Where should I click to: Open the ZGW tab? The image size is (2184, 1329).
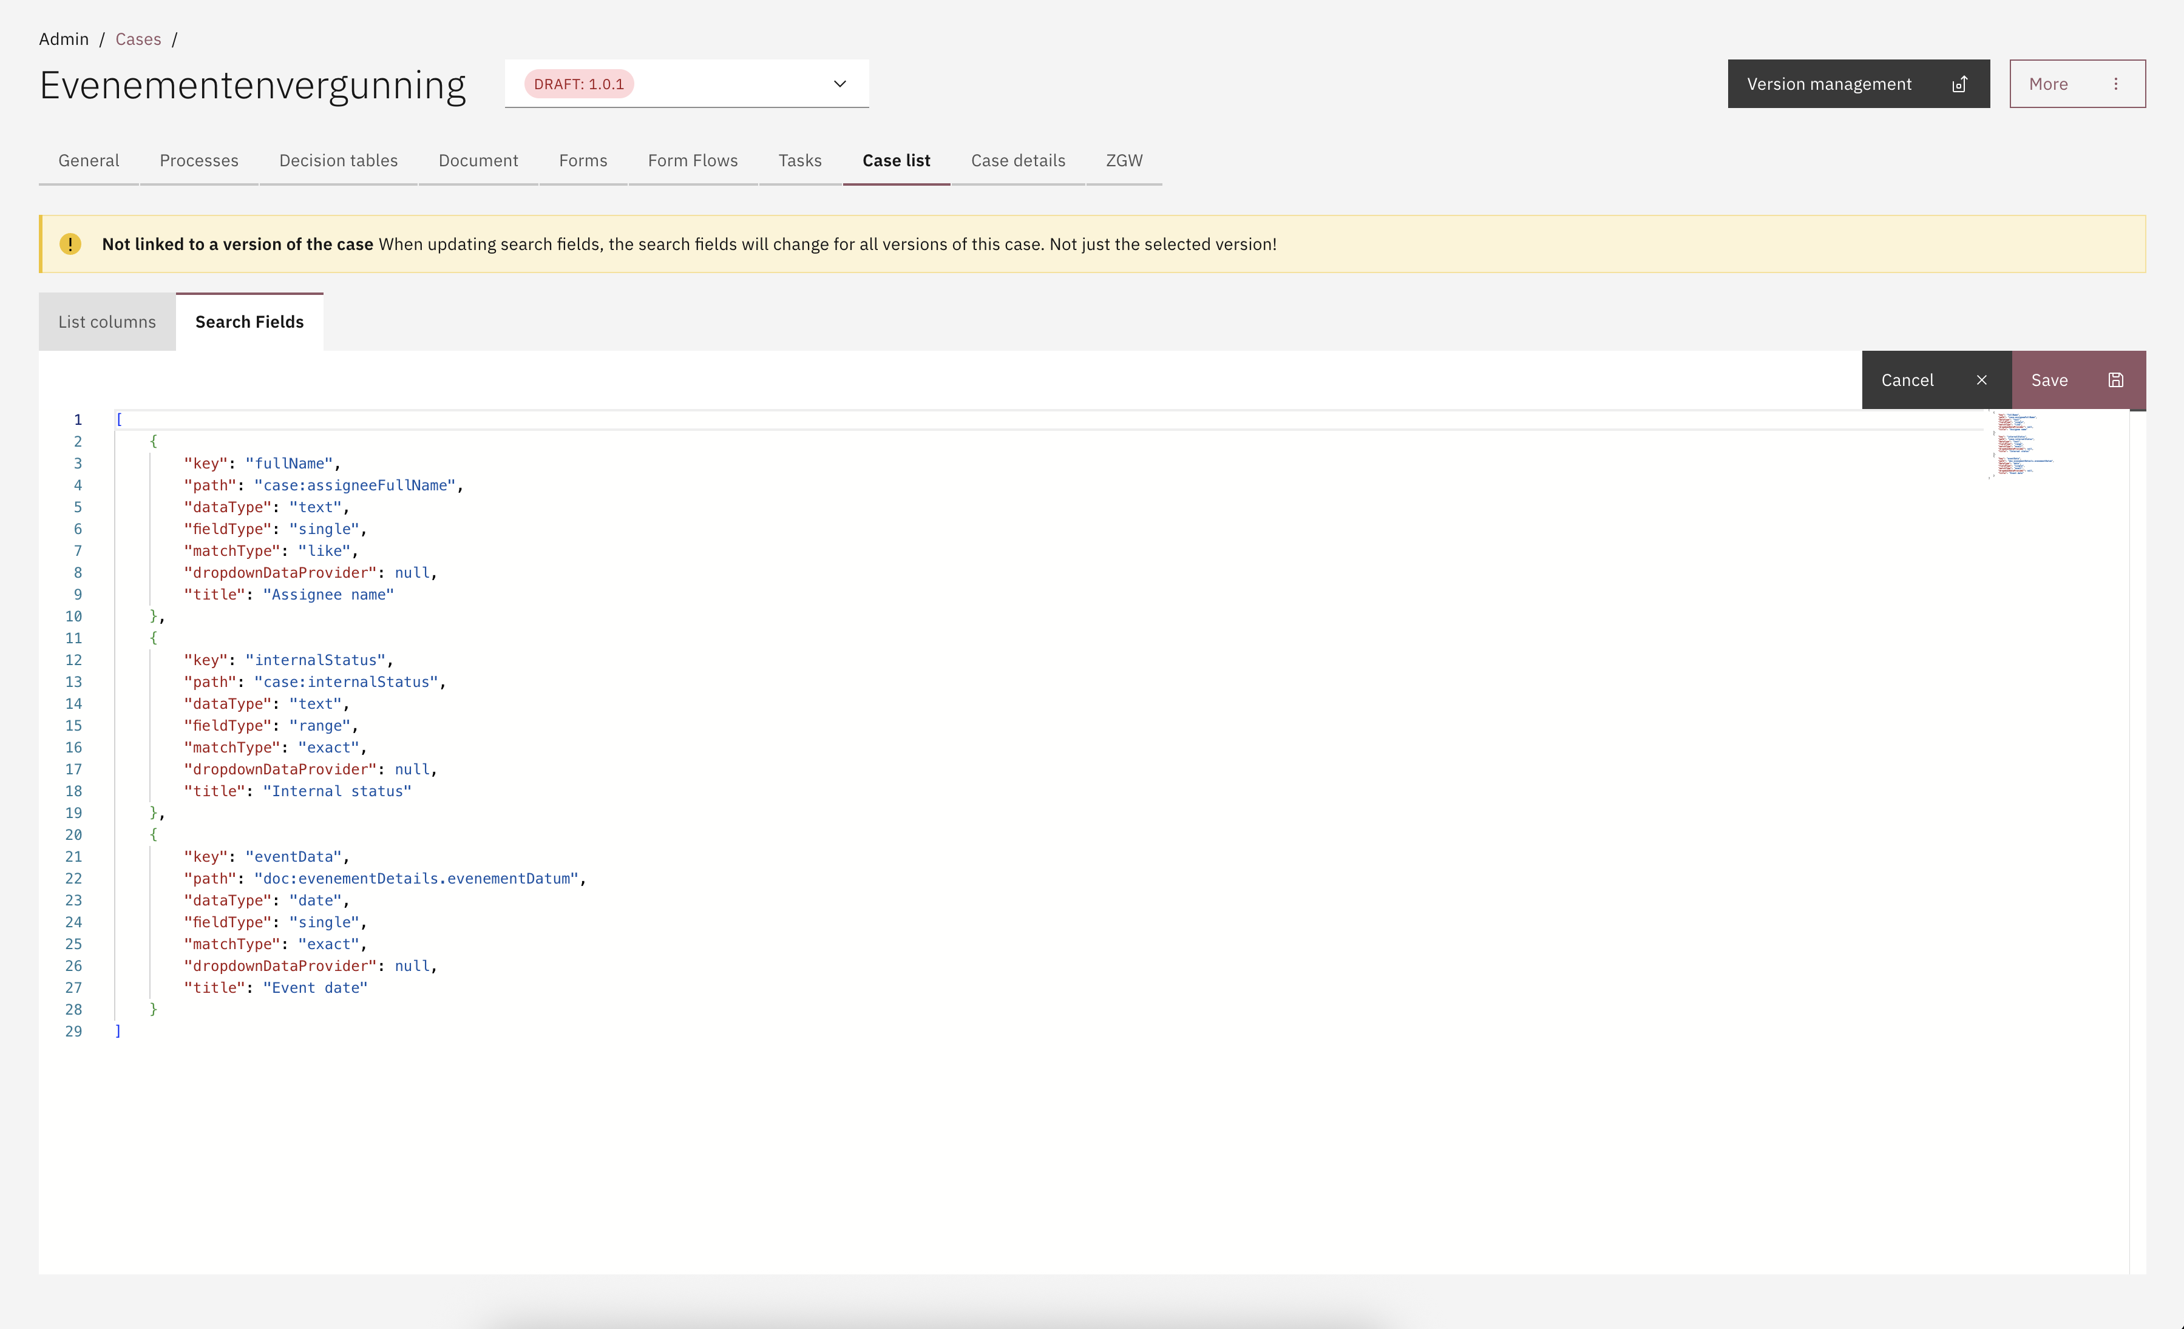click(x=1123, y=160)
